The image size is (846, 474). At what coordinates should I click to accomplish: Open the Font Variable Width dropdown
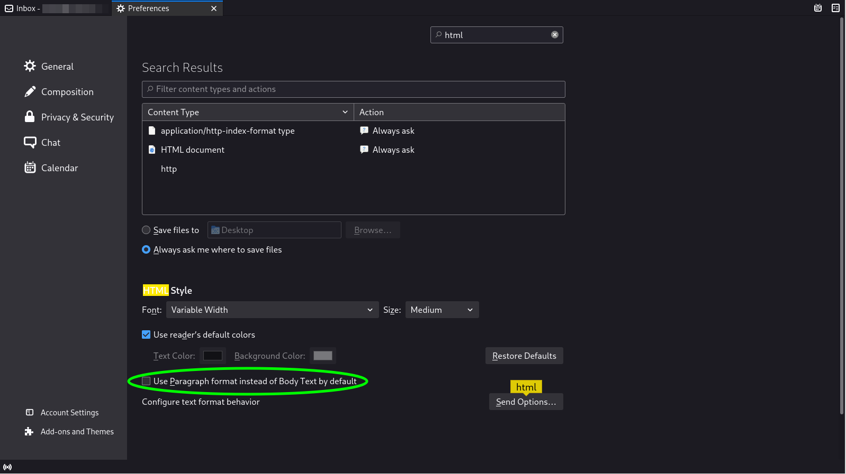pos(273,310)
